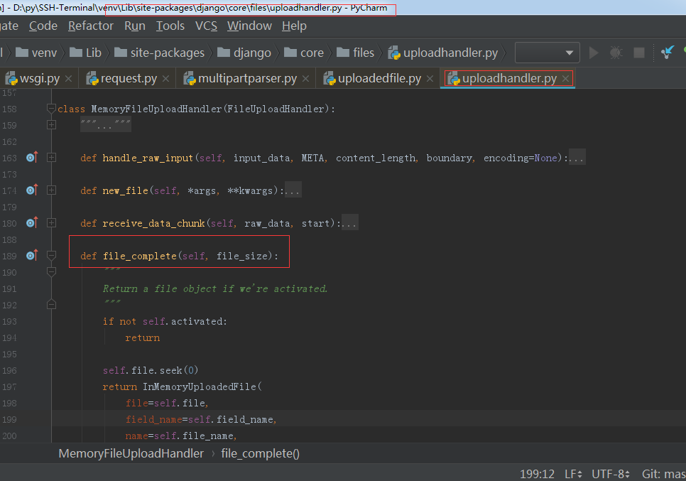
Task: Click the 'self.file.seek(0)' line
Action: [x=151, y=371]
